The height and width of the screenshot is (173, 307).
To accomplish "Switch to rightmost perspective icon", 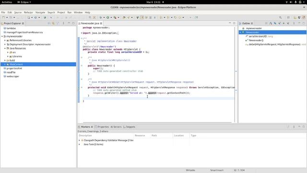I will point(304,17).
